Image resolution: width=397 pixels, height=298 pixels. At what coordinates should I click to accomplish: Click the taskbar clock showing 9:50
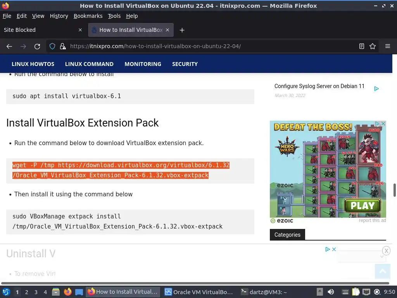(x=389, y=292)
